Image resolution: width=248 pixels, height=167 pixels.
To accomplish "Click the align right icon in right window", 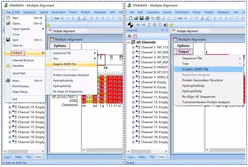I will (x=226, y=18).
